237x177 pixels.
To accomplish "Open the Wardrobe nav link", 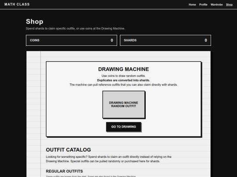I will 216,5.
